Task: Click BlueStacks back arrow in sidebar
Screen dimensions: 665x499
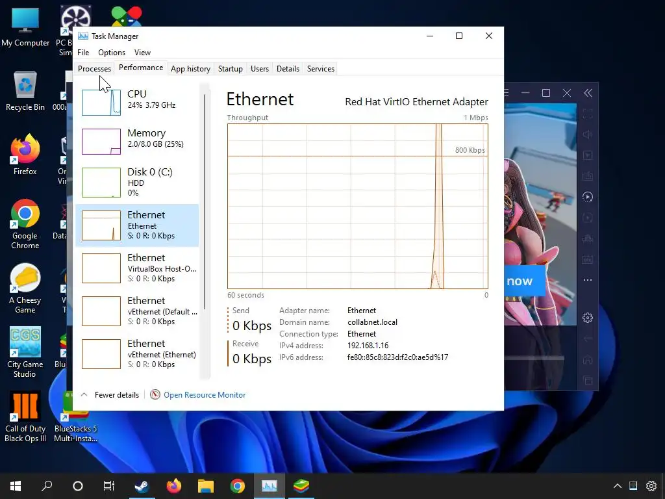Action: [x=587, y=339]
